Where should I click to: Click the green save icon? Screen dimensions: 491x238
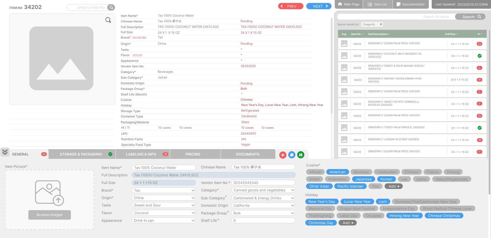[300, 155]
